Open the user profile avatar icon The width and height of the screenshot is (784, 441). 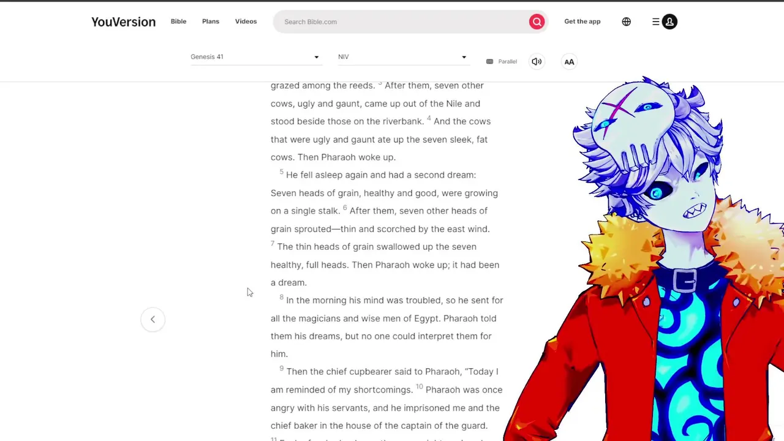point(669,22)
